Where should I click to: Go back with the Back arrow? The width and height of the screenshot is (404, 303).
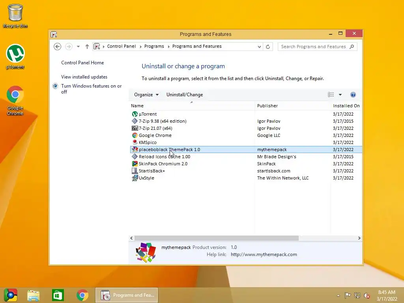click(58, 47)
